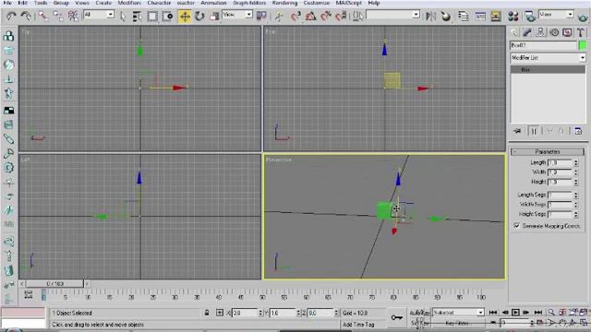Click the Quick Render teapot icon
The width and height of the screenshot is (591, 332).
(x=584, y=17)
